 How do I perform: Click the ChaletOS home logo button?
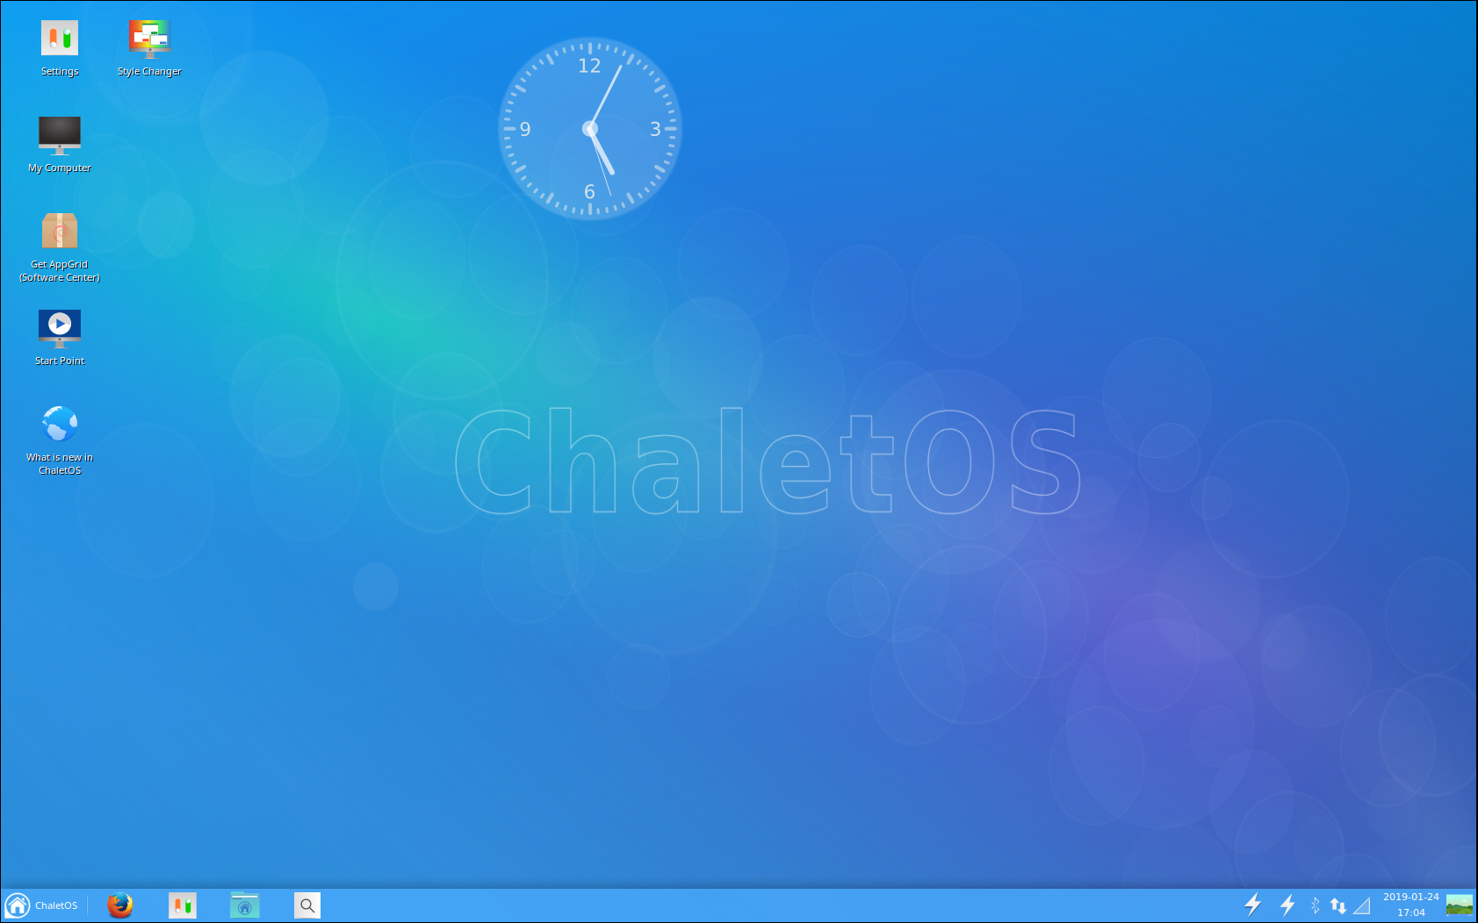pos(18,905)
